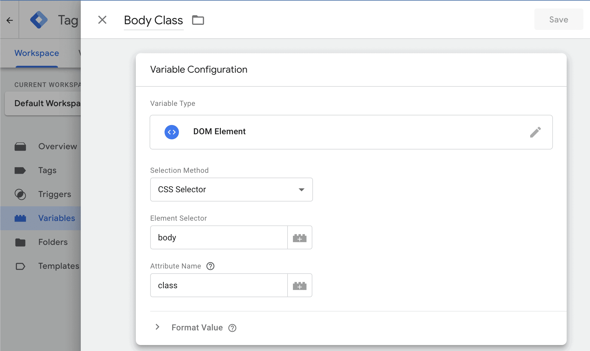Click the folder icon next to Body Class
The image size is (590, 351).
[x=198, y=20]
